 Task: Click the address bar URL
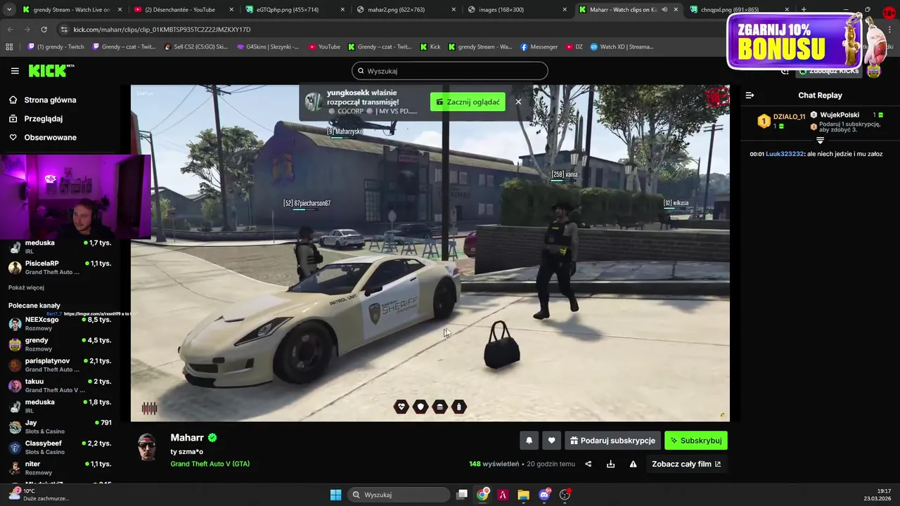(162, 30)
